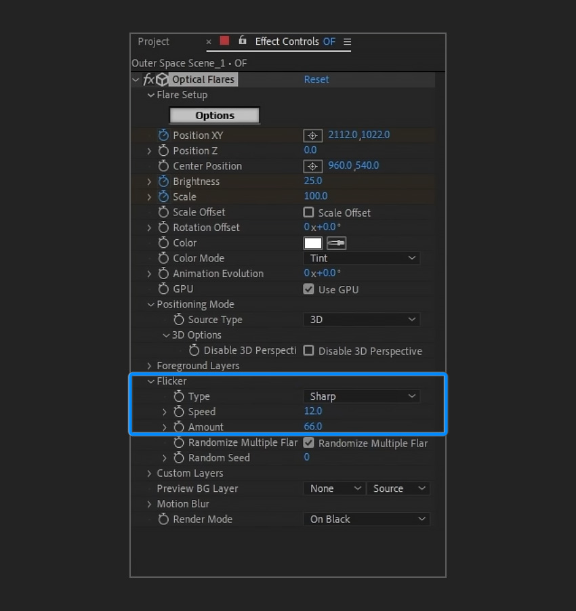
Task: Expand the Foreground Layers section
Action: (150, 366)
